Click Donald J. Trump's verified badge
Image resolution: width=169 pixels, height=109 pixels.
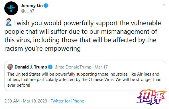point(50,67)
